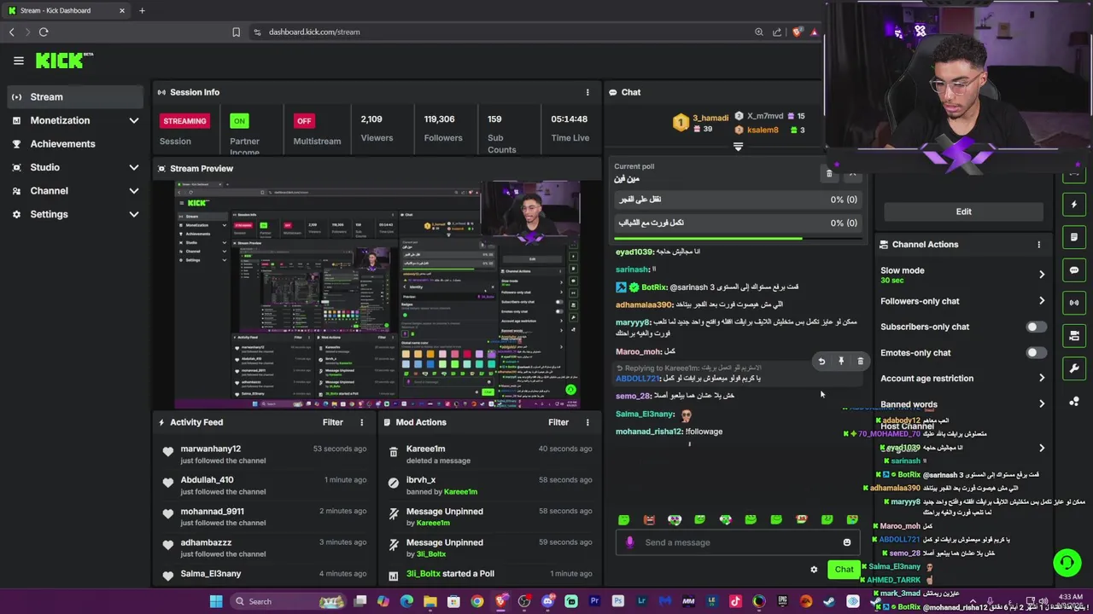The width and height of the screenshot is (1093, 614).
Task: Open Account age restriction settings
Action: pos(963,379)
